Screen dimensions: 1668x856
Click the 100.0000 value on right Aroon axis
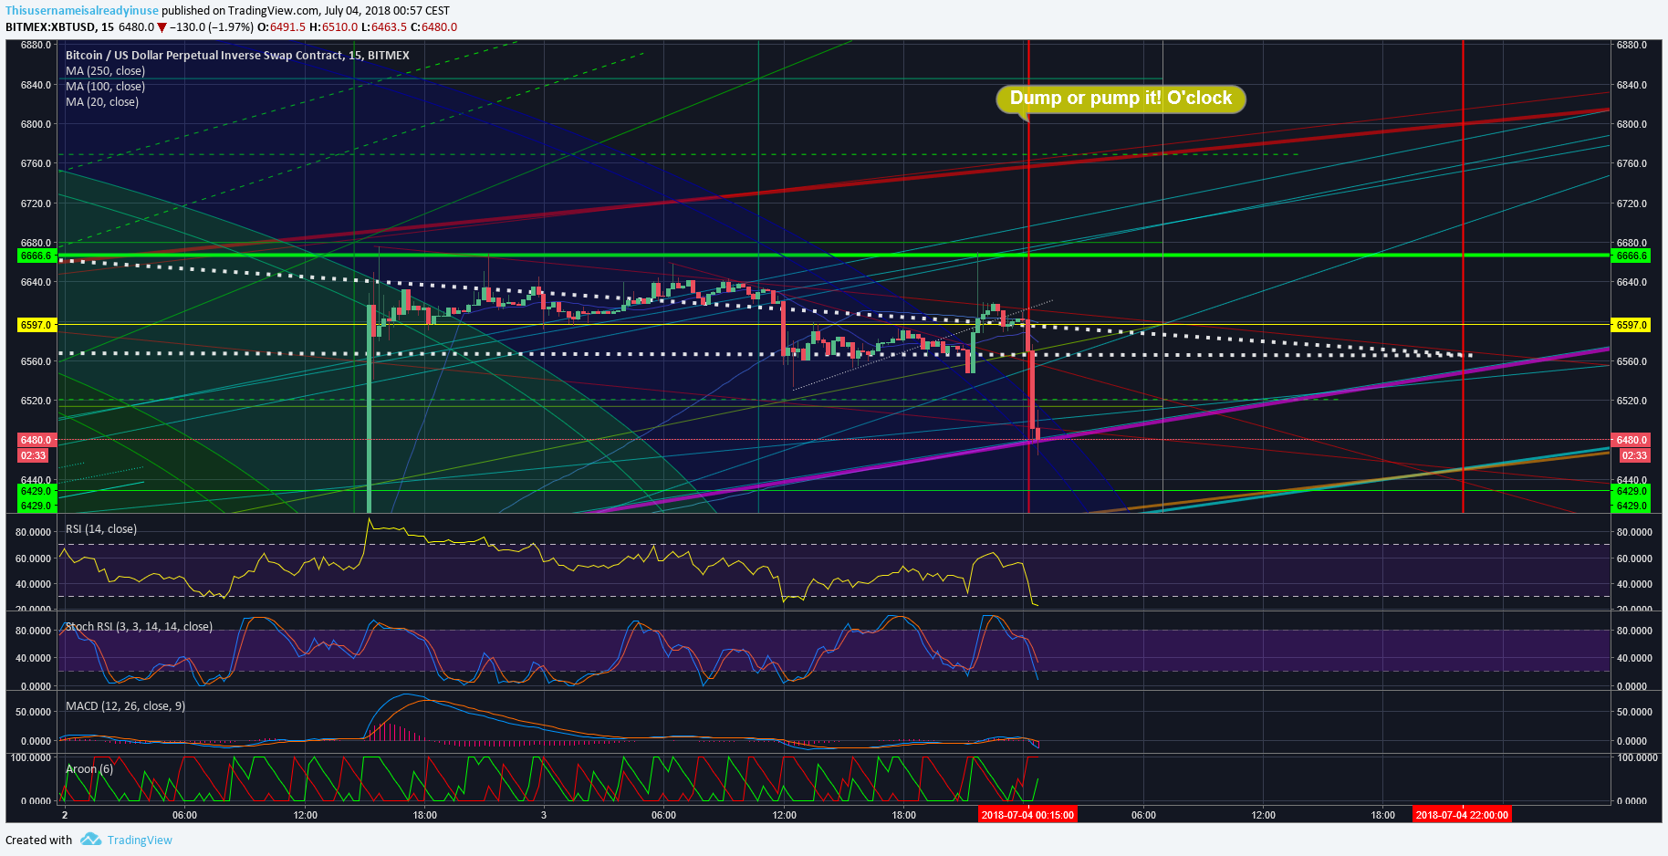pos(1637,757)
